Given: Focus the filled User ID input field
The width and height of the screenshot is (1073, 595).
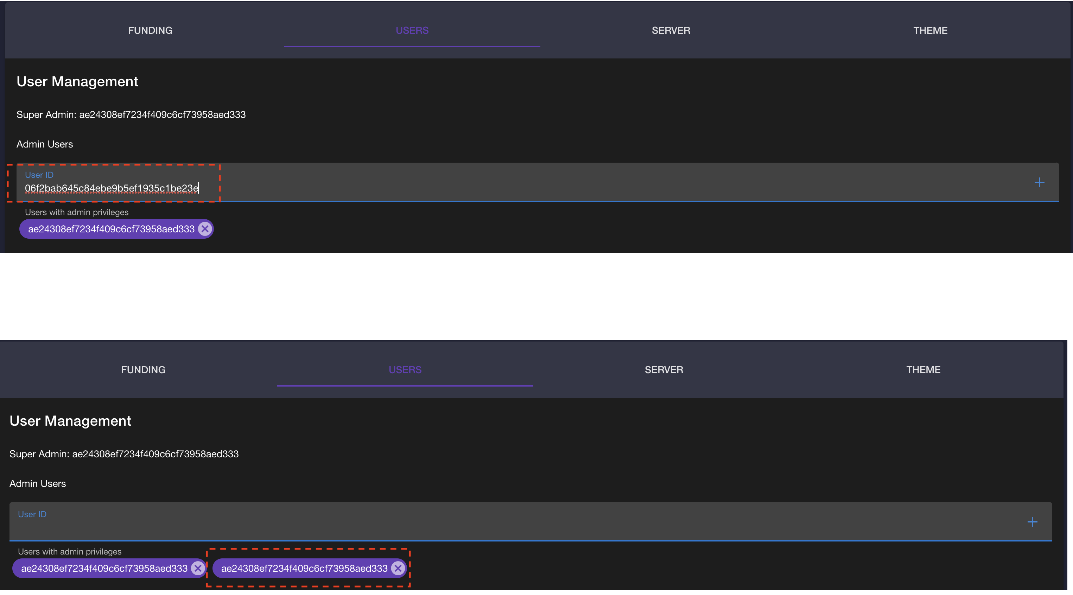Looking at the screenshot, I should 112,188.
